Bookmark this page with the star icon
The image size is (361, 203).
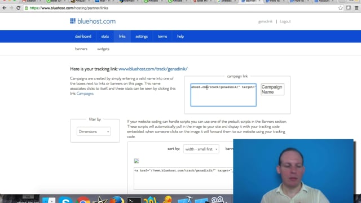click(341, 8)
